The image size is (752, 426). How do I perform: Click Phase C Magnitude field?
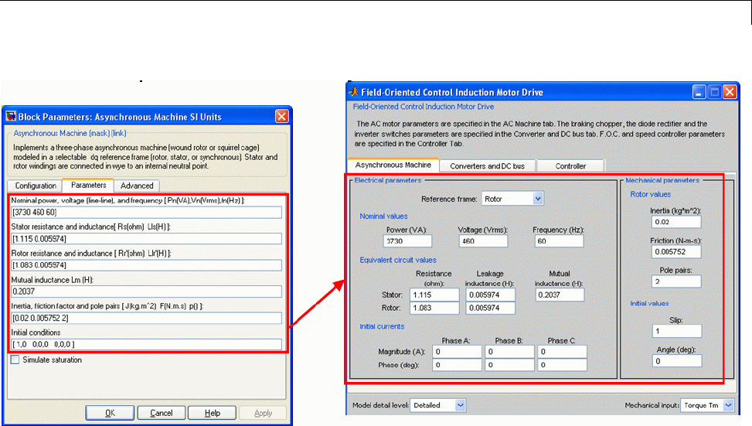tap(562, 352)
